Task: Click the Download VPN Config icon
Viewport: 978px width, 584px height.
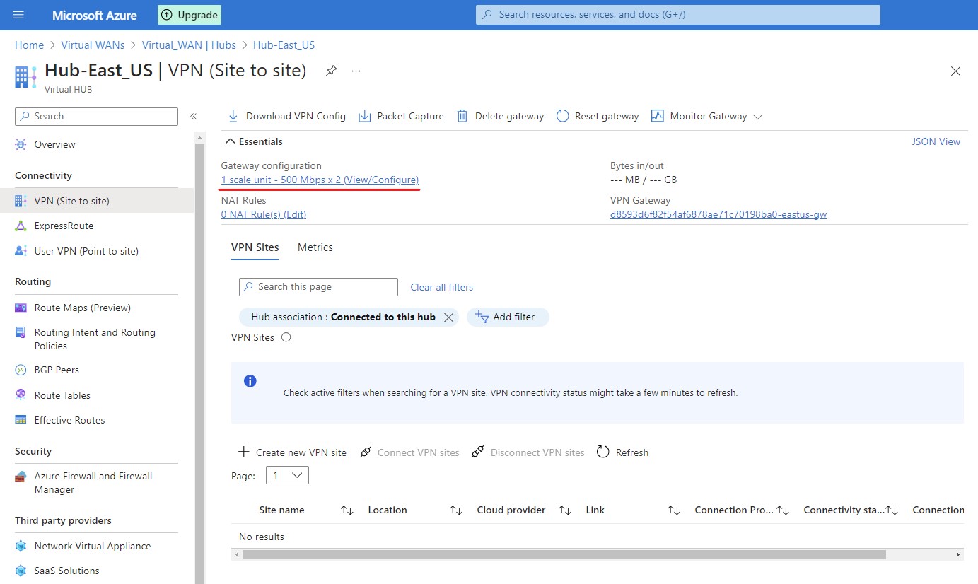Action: [x=233, y=116]
